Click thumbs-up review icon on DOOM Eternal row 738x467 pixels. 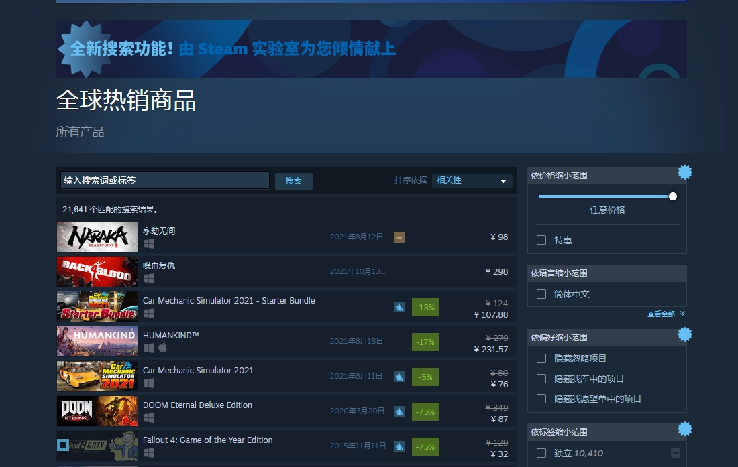tap(399, 411)
